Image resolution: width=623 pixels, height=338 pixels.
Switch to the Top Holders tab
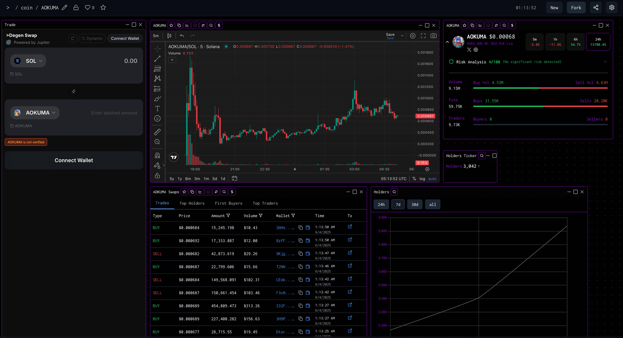click(192, 203)
